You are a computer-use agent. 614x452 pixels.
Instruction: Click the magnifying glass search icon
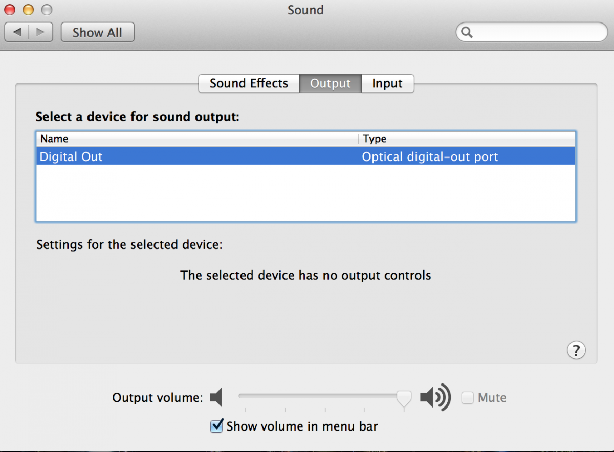click(x=466, y=32)
